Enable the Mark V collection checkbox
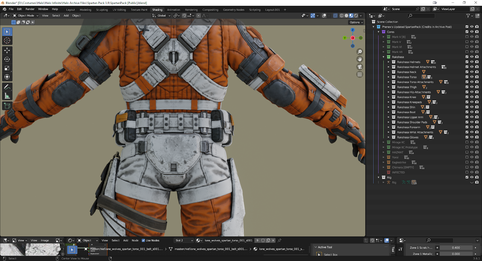This screenshot has width=482, height=261. (x=467, y=42)
